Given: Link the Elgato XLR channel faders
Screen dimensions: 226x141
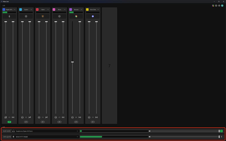Looking at the screenshot, I should 9,117.
